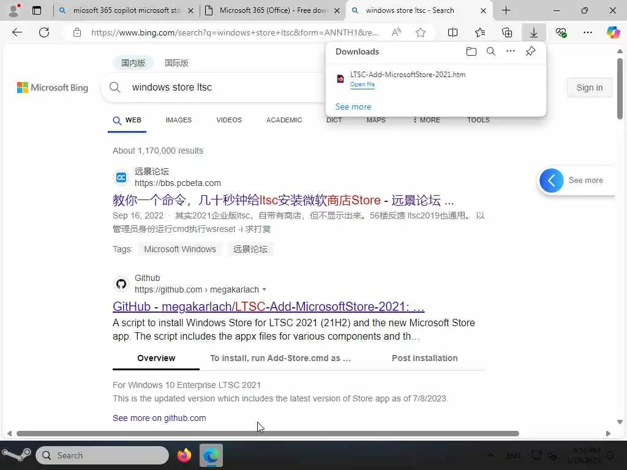Click the Microsoft Windows tag

pyautogui.click(x=180, y=250)
